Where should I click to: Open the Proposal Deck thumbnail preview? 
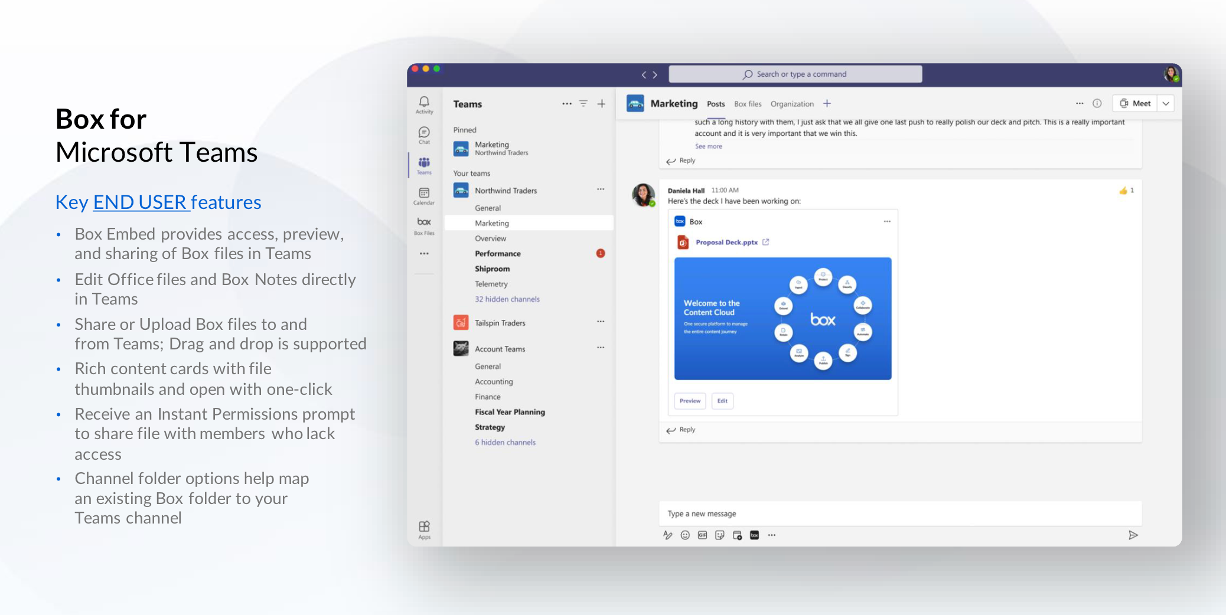pyautogui.click(x=782, y=319)
